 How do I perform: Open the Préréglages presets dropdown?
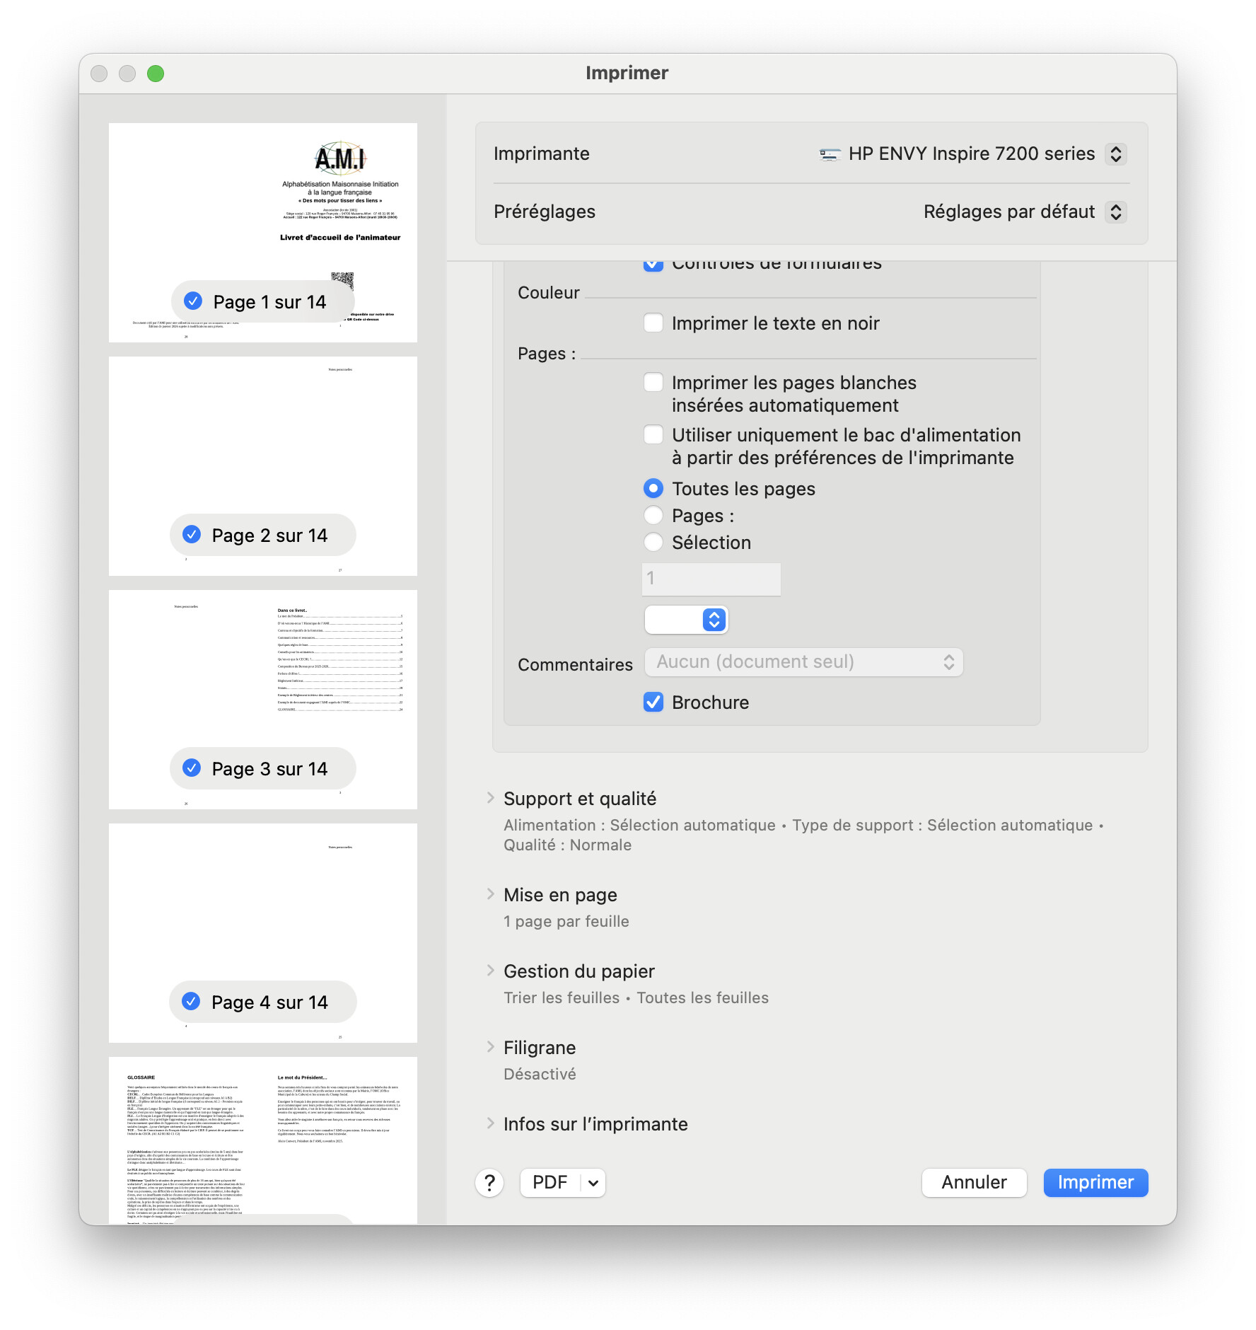pyautogui.click(x=1115, y=212)
